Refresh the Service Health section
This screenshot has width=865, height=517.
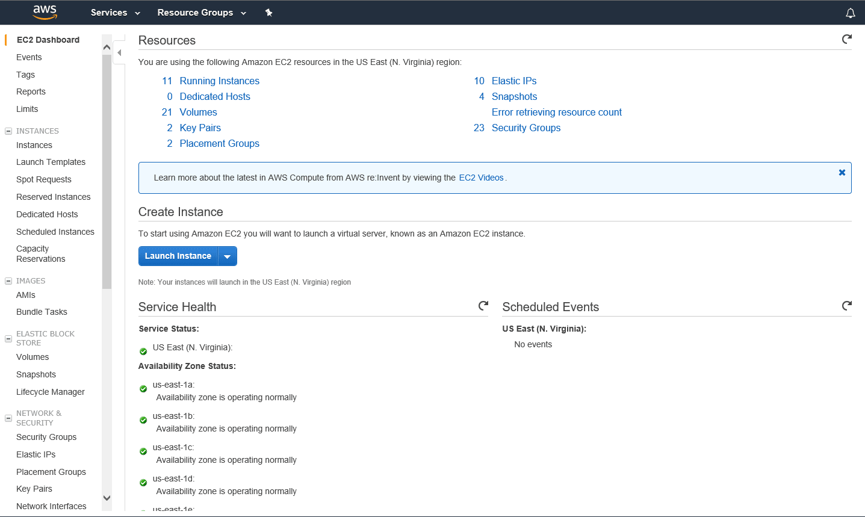pyautogui.click(x=483, y=306)
